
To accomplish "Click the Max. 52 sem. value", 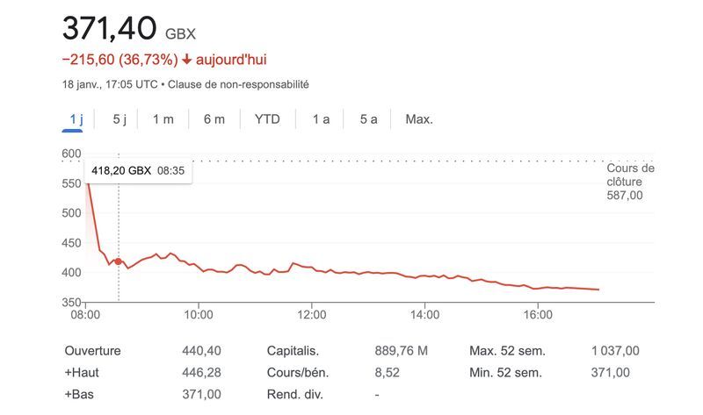I will point(615,351).
